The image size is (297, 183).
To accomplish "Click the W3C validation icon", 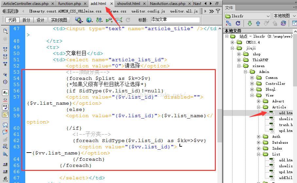I will tap(109, 20).
